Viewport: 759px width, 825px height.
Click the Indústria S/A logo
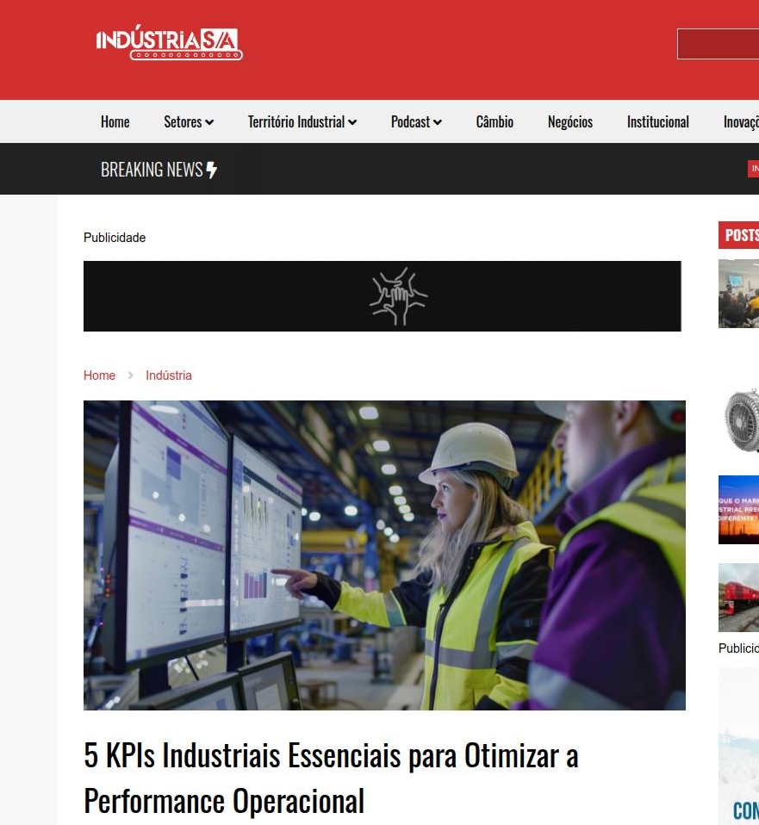[169, 42]
